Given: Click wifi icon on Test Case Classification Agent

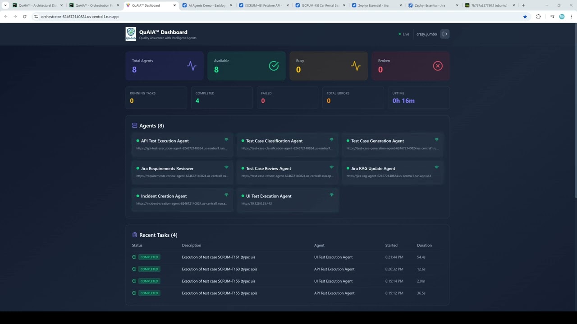Looking at the screenshot, I should click(x=331, y=139).
